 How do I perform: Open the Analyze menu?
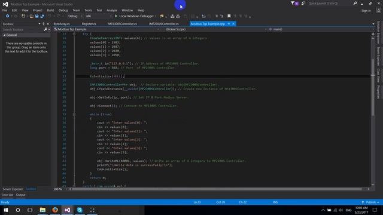point(112,10)
